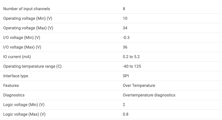Select the Operating temperature range (C) label
The image size is (222, 120).
(x=32, y=67)
